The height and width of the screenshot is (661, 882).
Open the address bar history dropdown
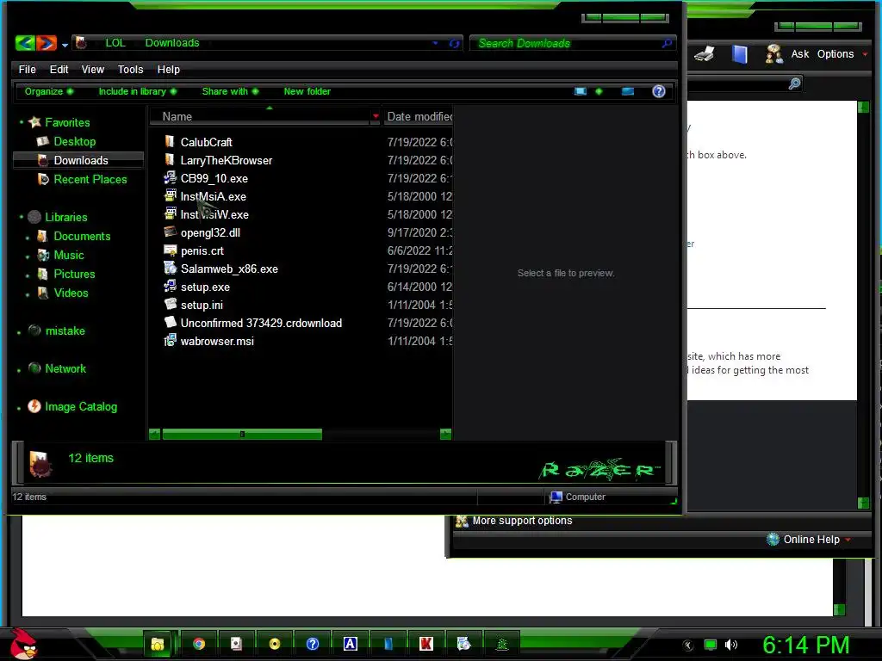pos(435,43)
